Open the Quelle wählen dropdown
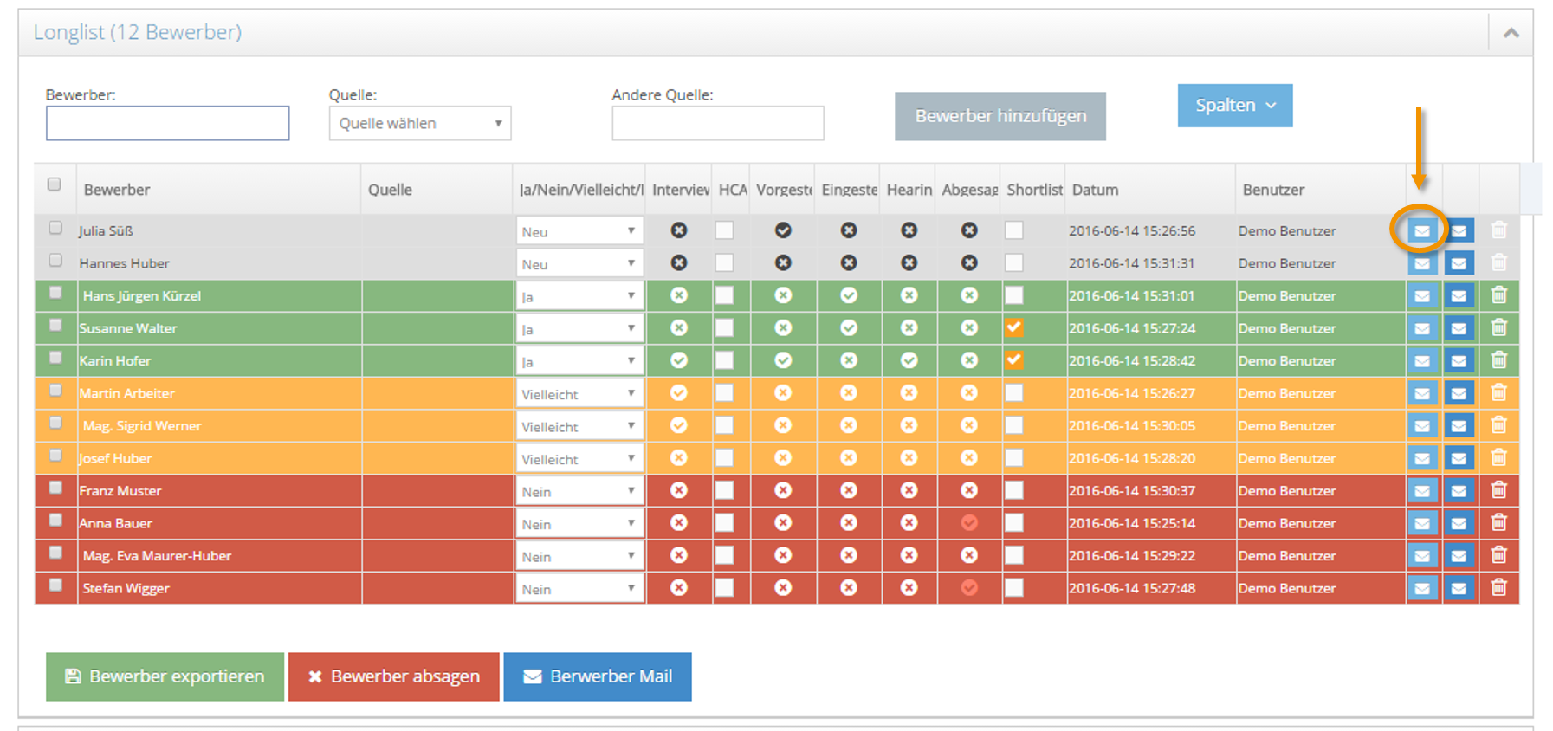 coord(420,123)
